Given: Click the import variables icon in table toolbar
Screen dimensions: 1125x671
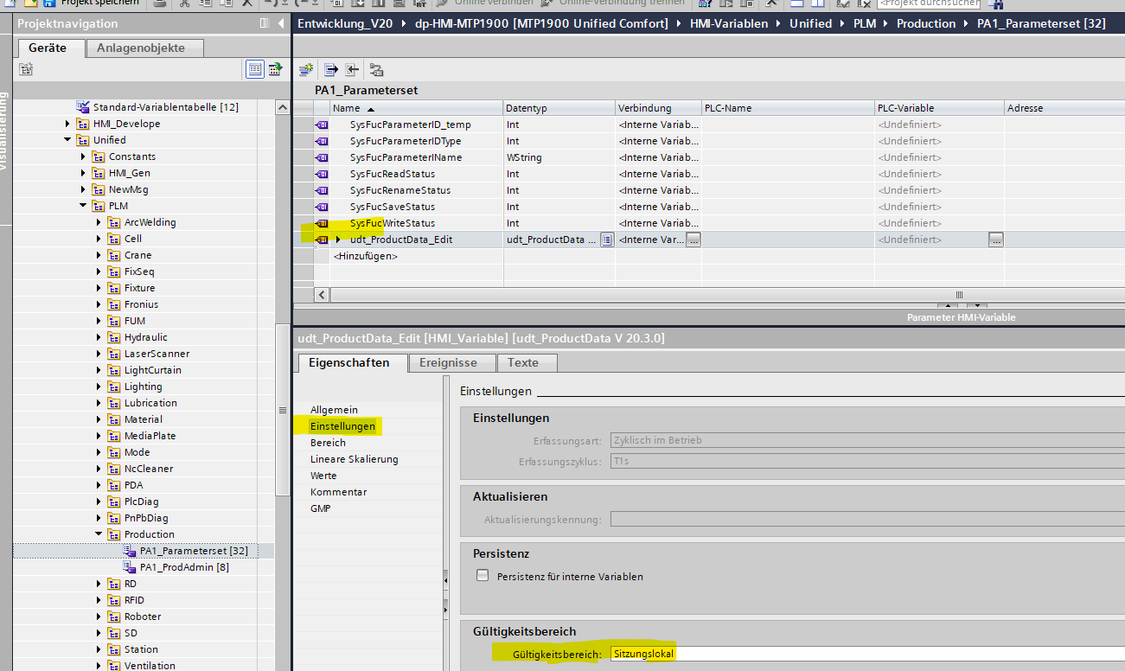Looking at the screenshot, I should (x=352, y=70).
